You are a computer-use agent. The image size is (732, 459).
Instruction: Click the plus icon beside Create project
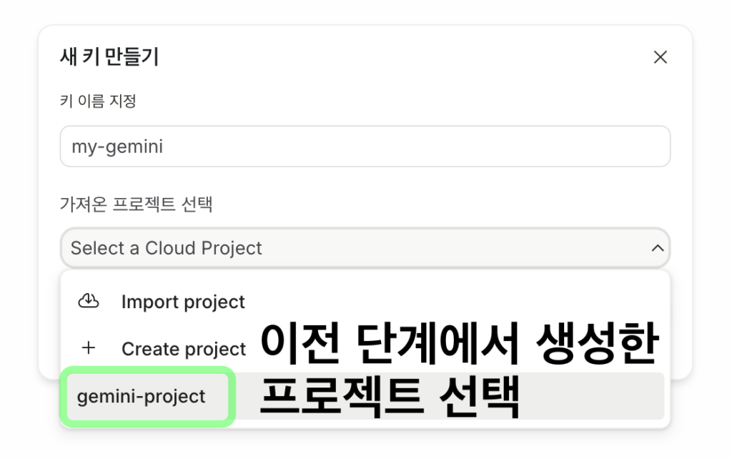pos(88,348)
